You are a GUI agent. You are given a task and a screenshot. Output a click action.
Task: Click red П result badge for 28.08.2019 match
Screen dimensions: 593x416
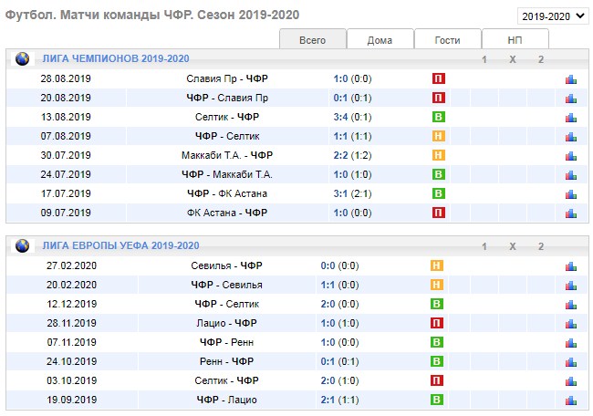point(438,78)
